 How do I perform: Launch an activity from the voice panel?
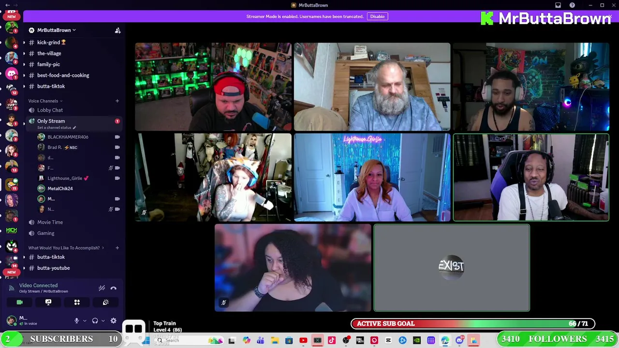(x=77, y=302)
